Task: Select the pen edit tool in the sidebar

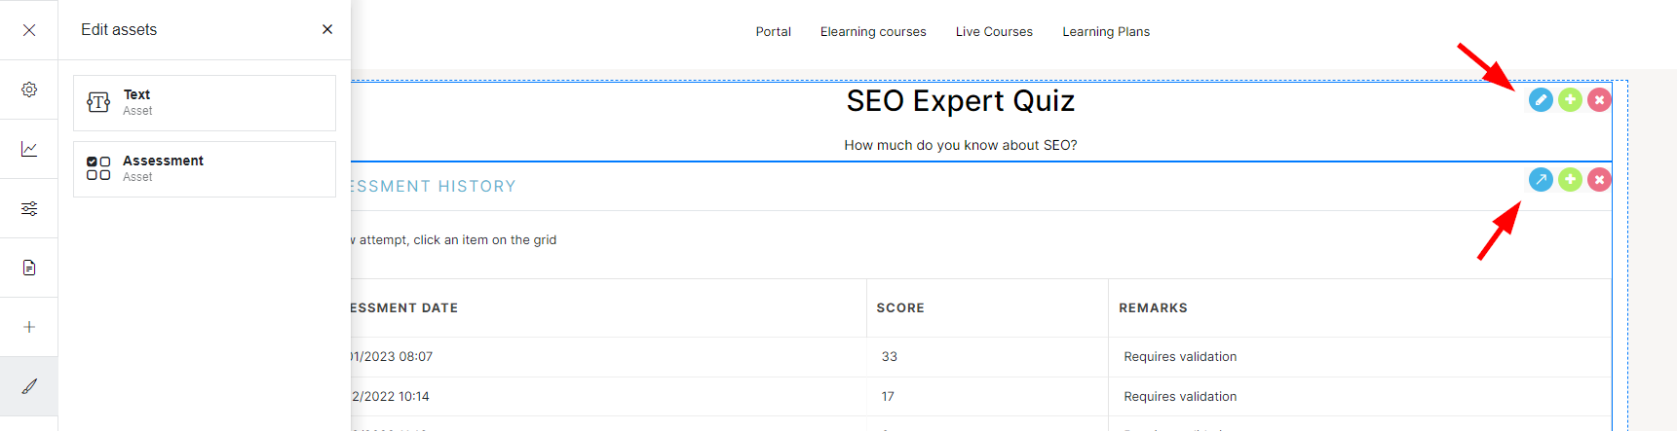Action: (x=29, y=386)
